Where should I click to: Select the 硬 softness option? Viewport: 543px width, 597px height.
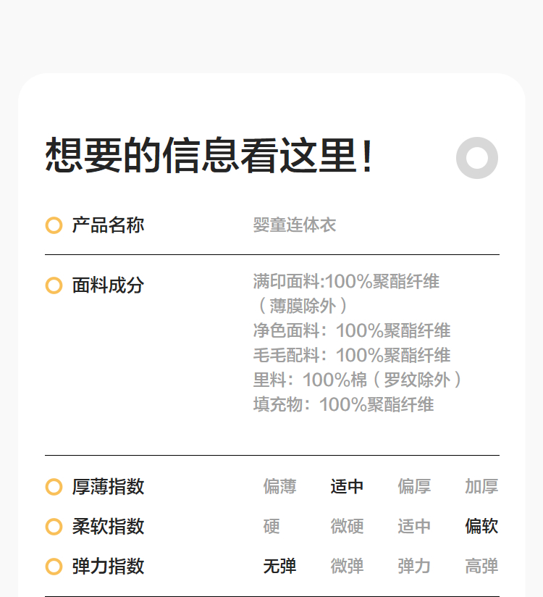click(271, 527)
